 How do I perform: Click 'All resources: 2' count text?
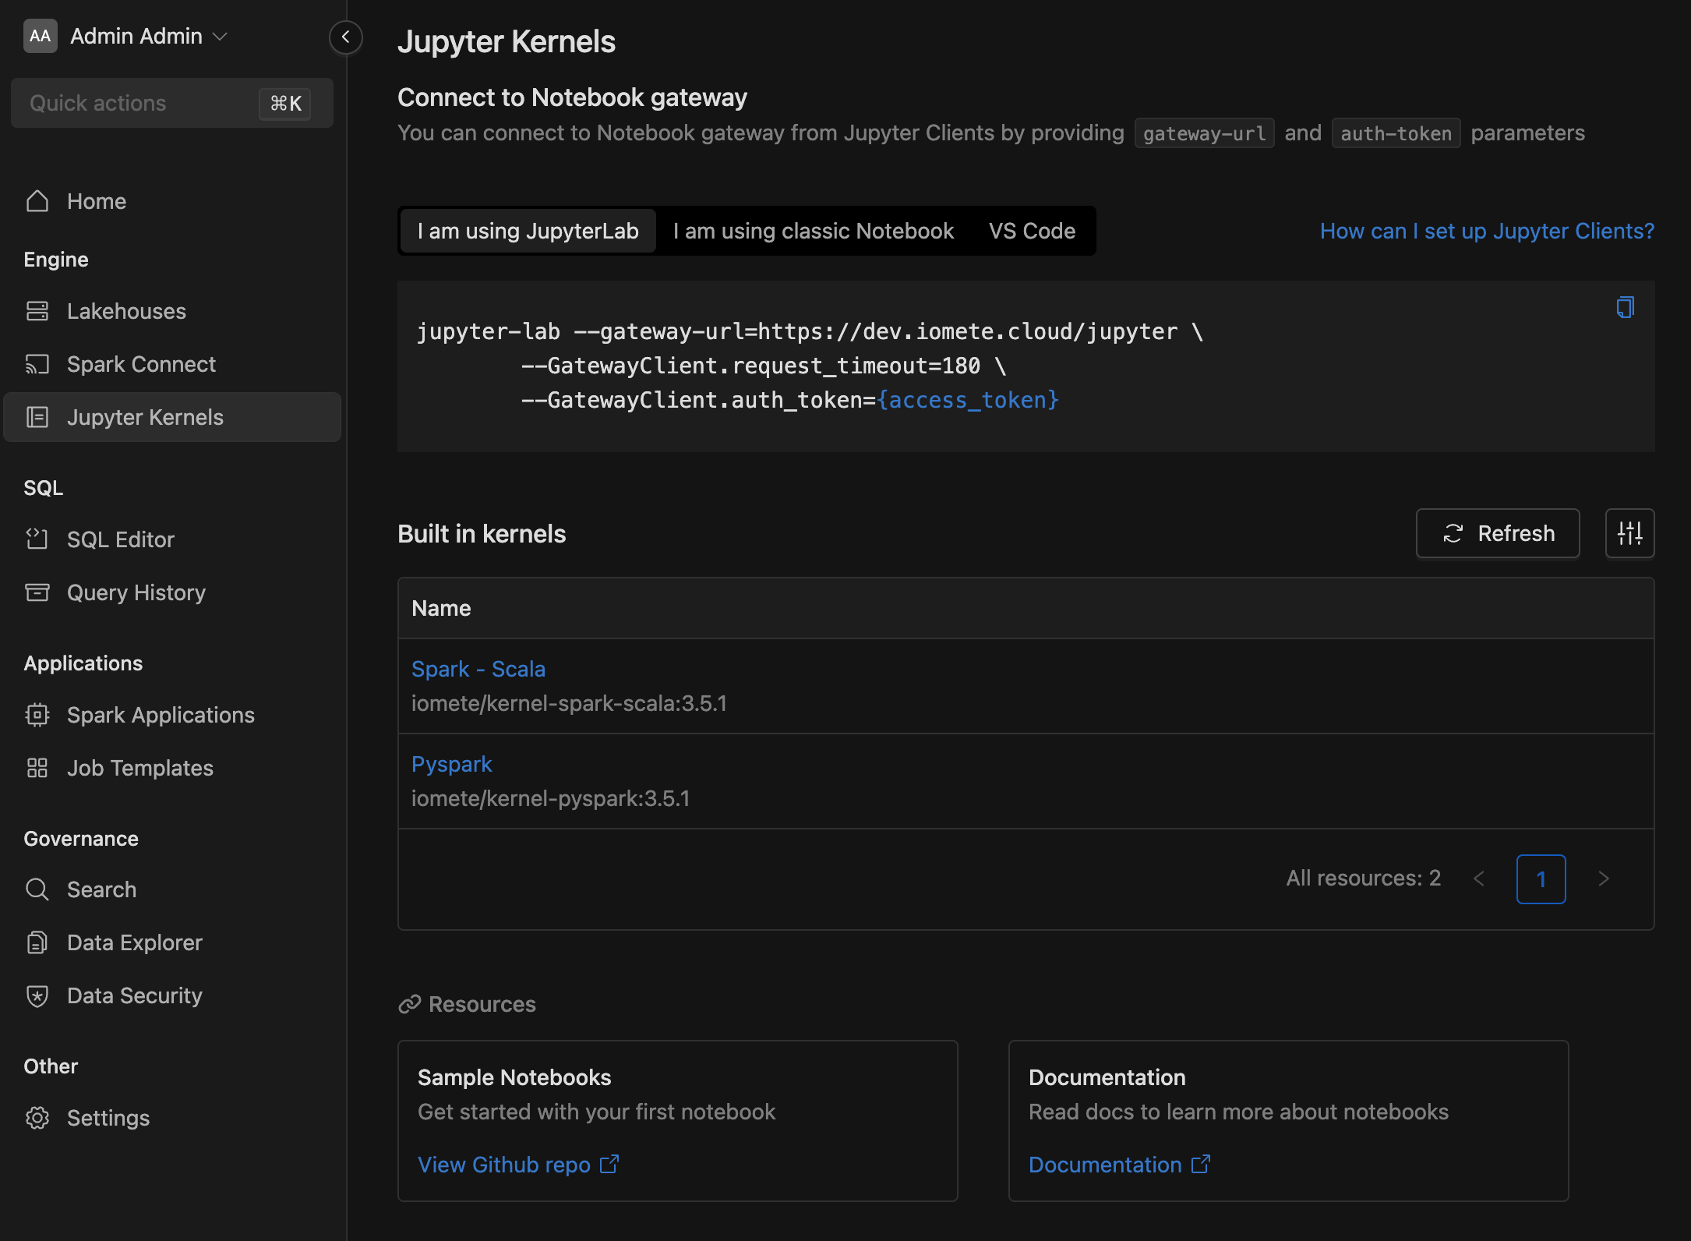(x=1363, y=879)
